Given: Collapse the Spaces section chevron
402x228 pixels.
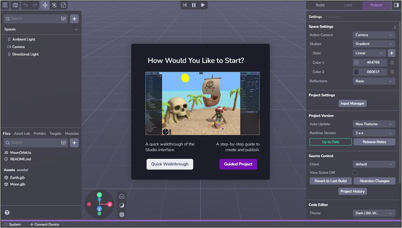Looking at the screenshot, I should coord(76,29).
